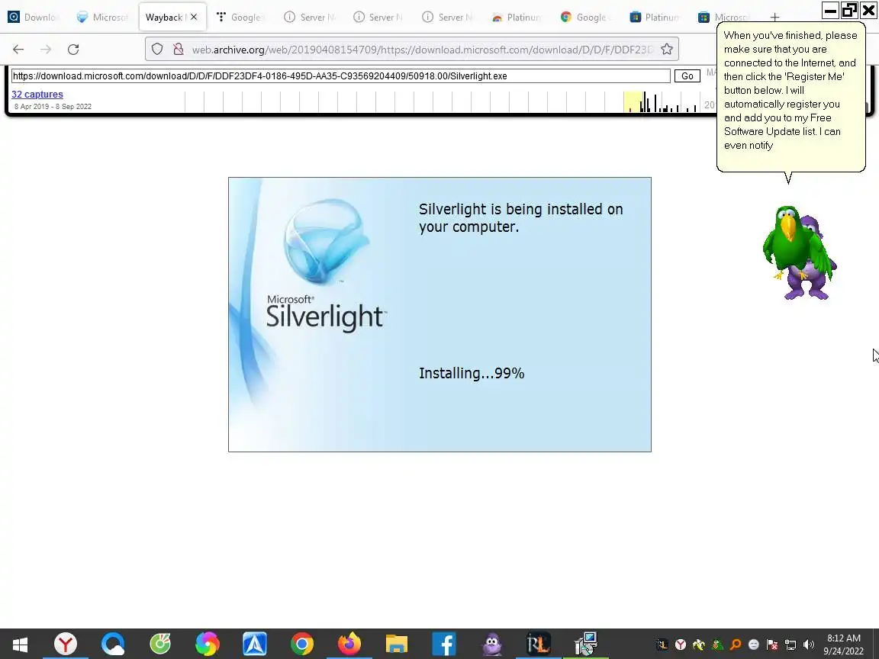Open the Windows Start menu
This screenshot has width=879, height=659.
coord(20,645)
